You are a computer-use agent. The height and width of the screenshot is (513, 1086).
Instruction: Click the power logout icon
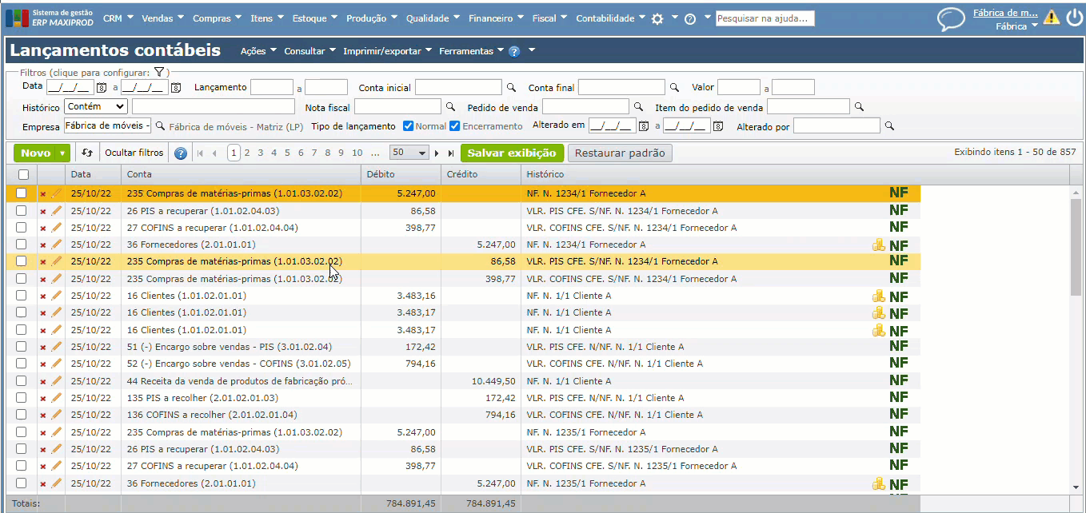tap(1074, 18)
